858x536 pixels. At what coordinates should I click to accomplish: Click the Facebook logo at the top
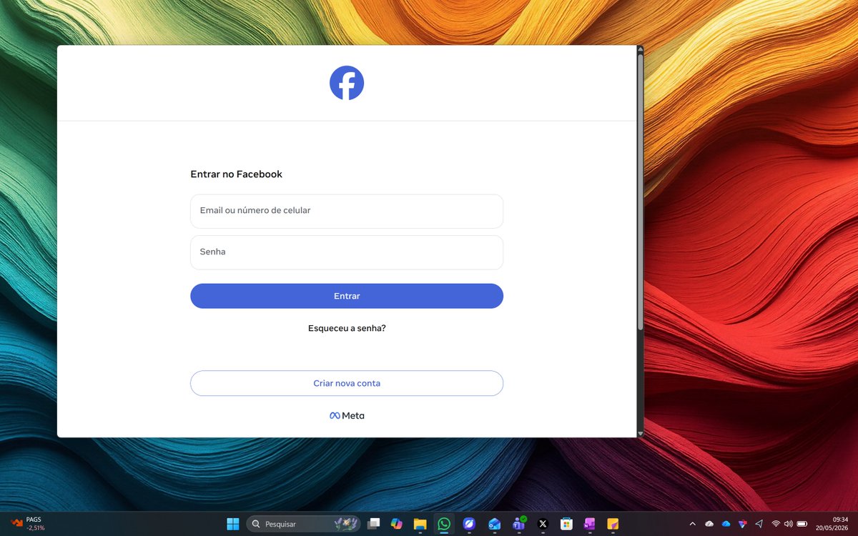coord(347,83)
